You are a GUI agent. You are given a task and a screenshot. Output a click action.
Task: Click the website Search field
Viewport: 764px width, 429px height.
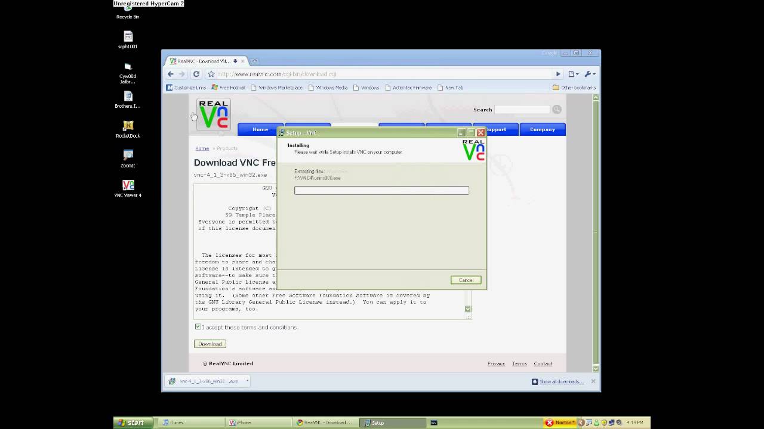tap(522, 110)
